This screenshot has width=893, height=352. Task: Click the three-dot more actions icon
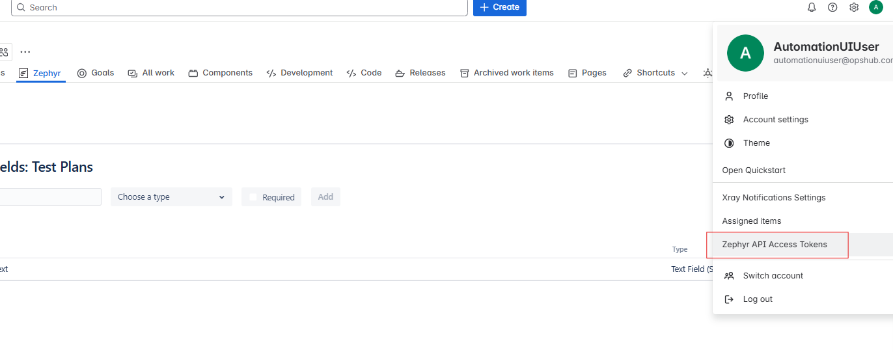coord(25,52)
